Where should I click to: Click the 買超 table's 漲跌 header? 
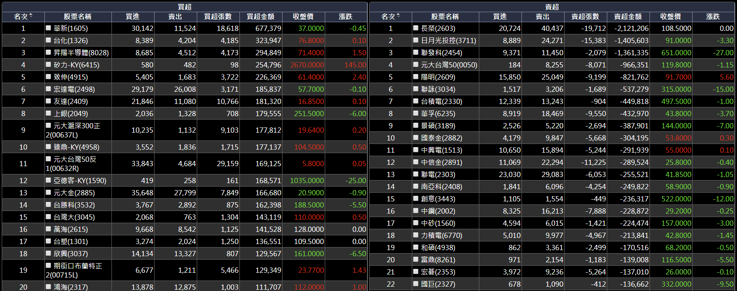point(346,17)
